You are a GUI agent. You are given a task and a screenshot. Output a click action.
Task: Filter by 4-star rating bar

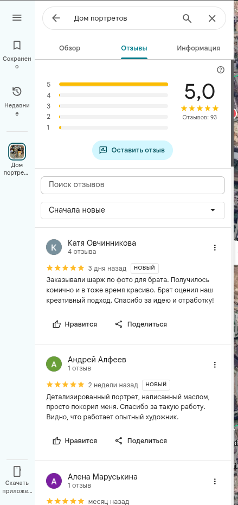(107, 95)
